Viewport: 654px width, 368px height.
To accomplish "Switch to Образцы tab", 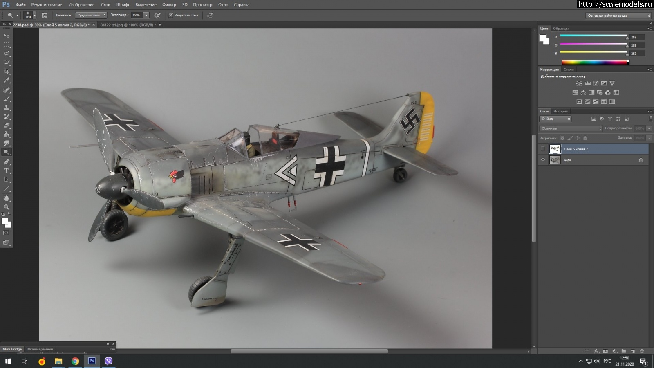I will pos(560,29).
